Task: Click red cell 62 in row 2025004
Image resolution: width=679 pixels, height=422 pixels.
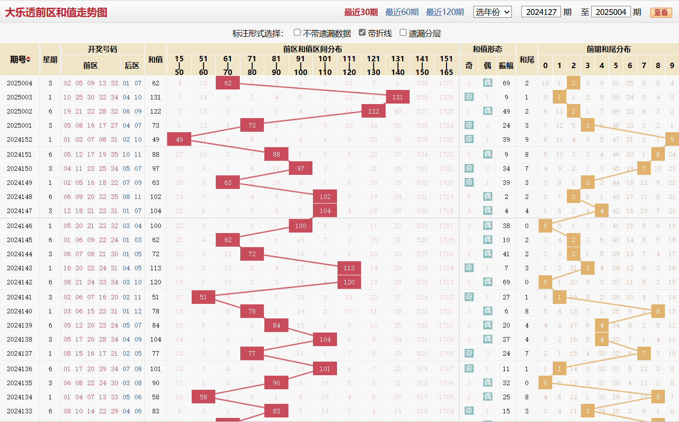Action: [228, 83]
